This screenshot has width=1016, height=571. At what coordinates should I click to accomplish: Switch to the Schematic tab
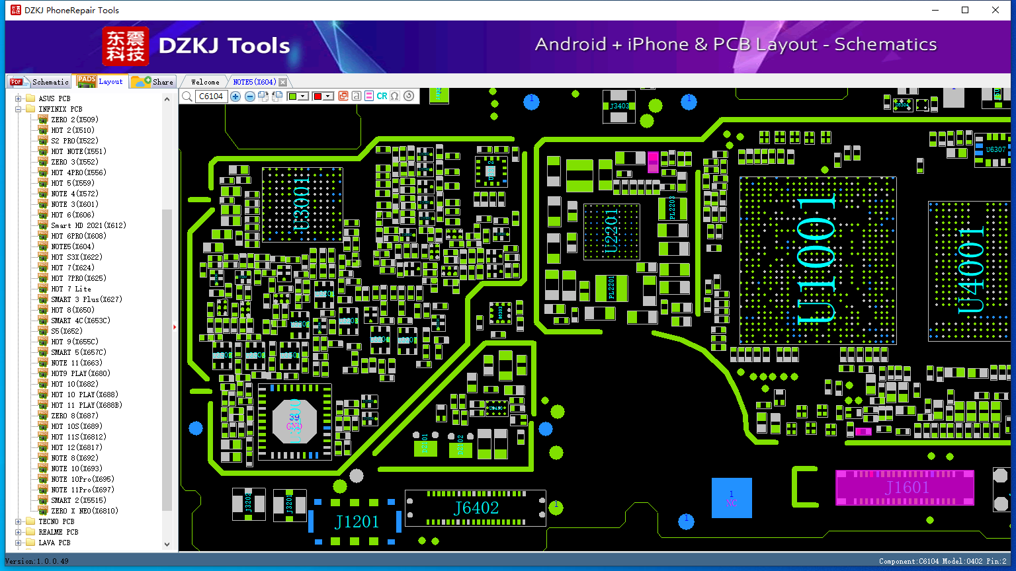point(40,82)
